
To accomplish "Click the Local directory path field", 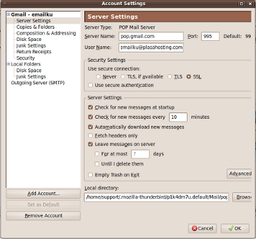I will (156, 197).
